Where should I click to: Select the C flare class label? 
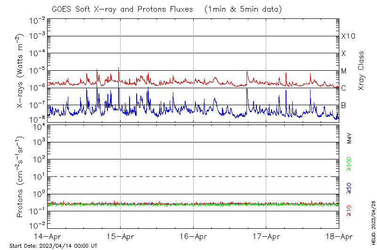[344, 88]
